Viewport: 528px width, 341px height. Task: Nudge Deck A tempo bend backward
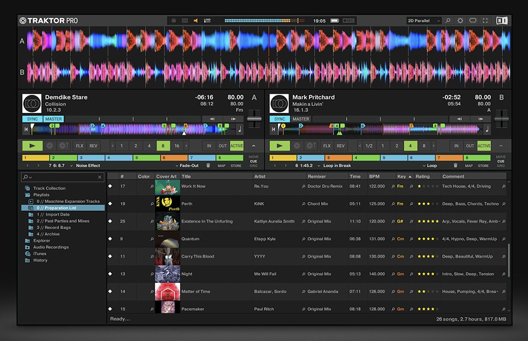[x=212, y=119]
